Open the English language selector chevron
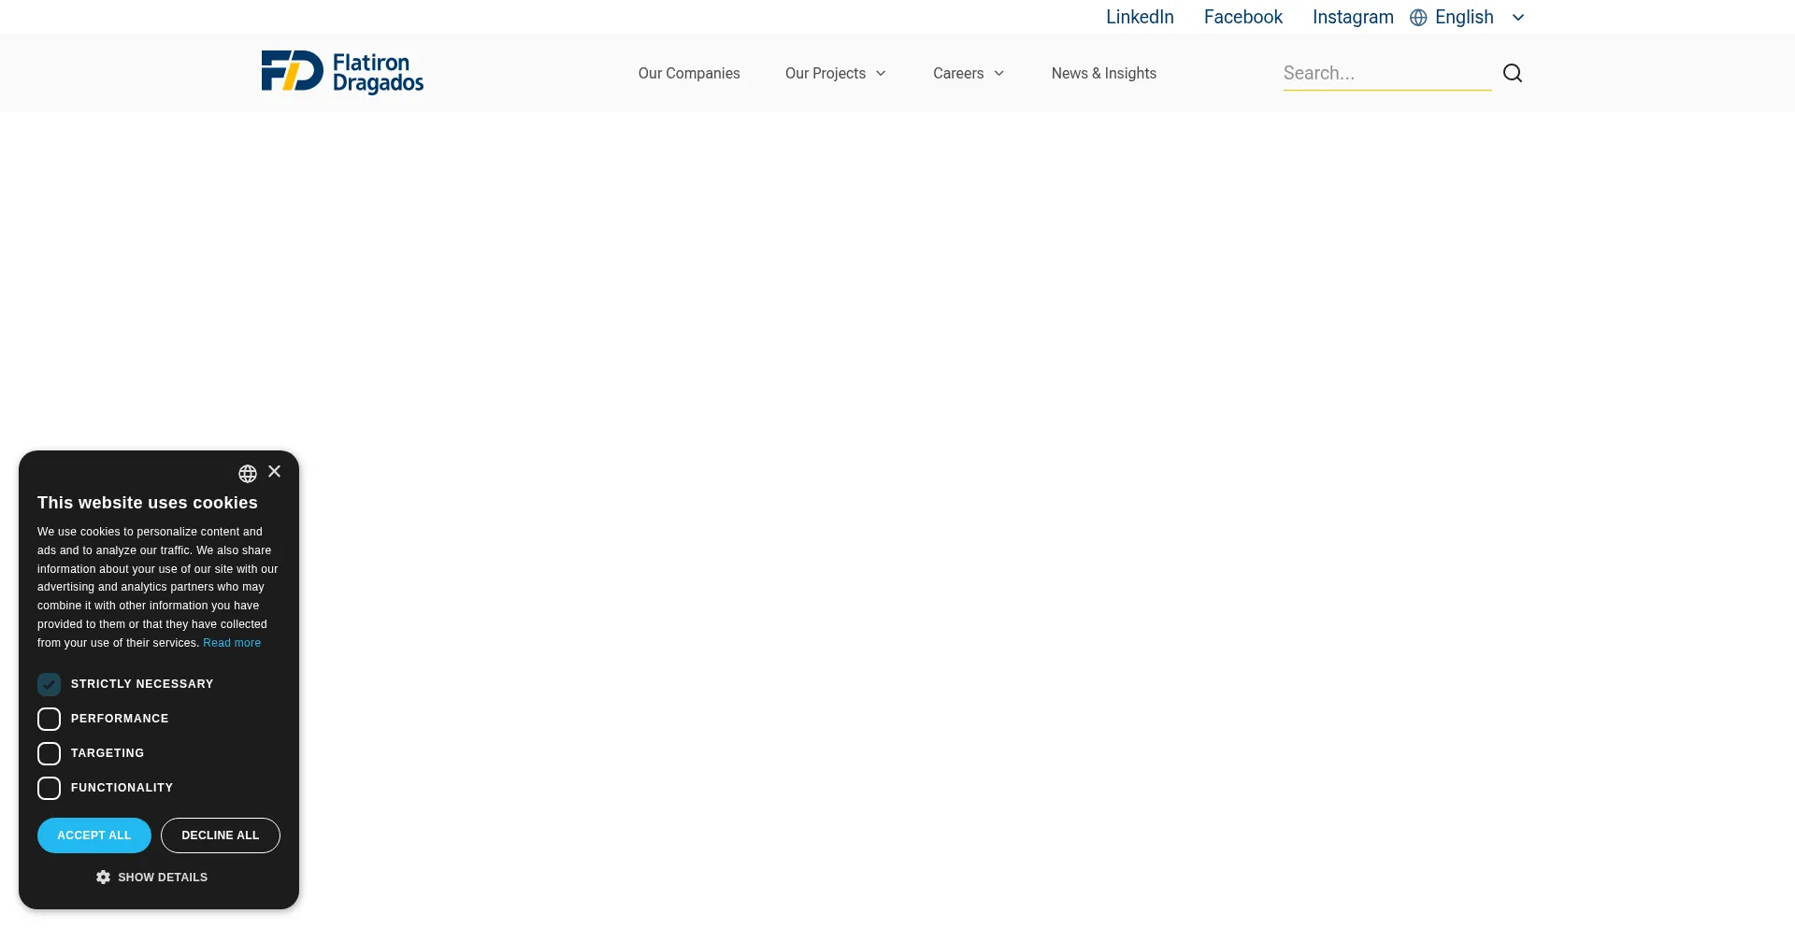This screenshot has height=928, width=1795. click(x=1518, y=18)
